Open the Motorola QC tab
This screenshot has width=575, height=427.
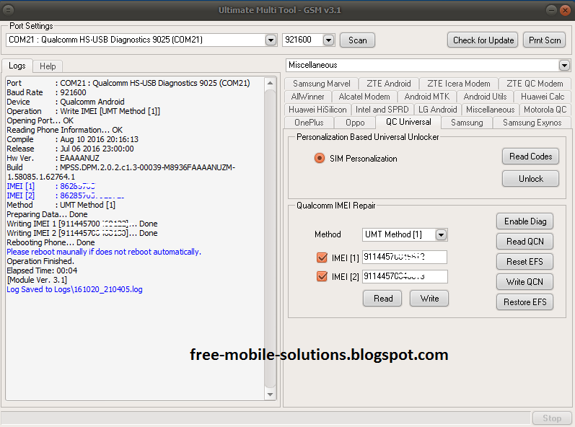pyautogui.click(x=545, y=110)
